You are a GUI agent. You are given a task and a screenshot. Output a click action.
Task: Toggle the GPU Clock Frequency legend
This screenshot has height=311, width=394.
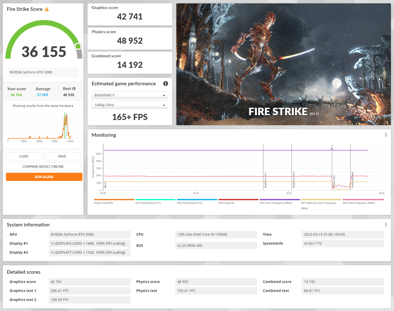(363, 201)
